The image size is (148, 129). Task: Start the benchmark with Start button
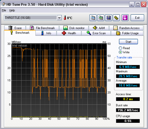(128, 42)
